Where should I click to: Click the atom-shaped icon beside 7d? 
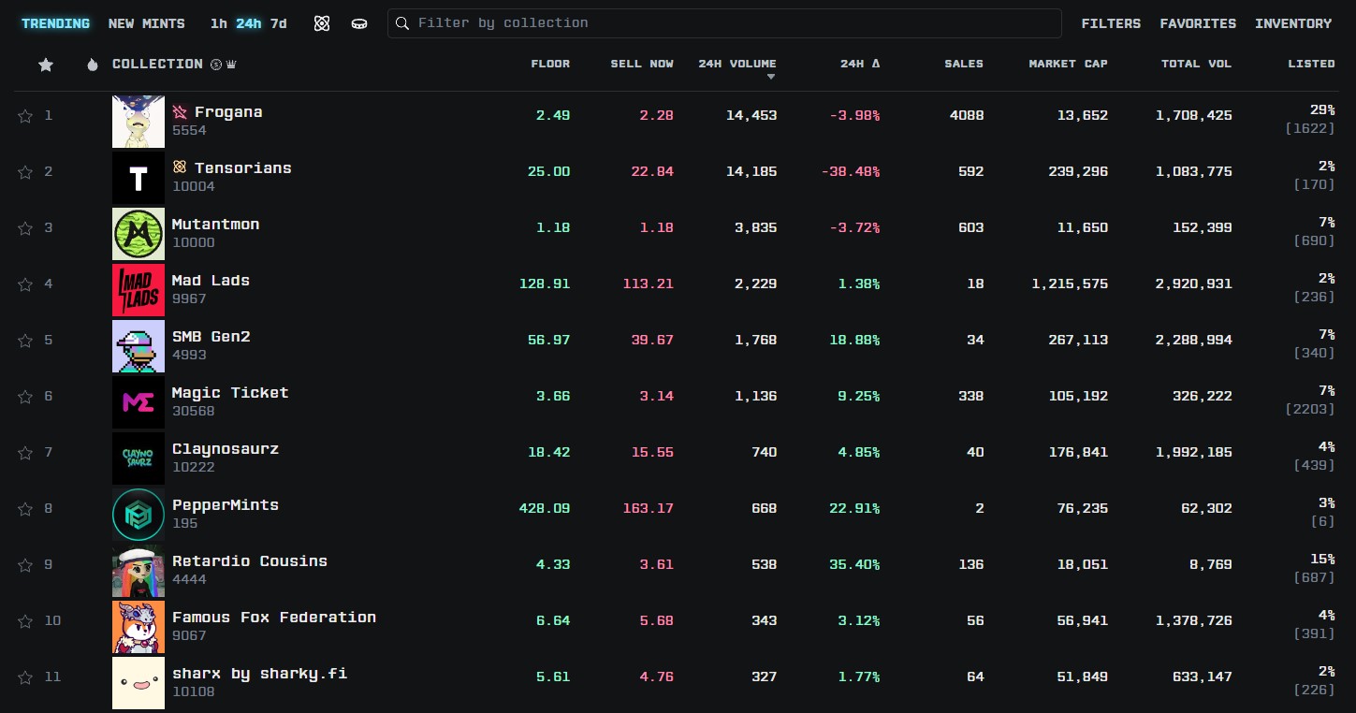(322, 23)
